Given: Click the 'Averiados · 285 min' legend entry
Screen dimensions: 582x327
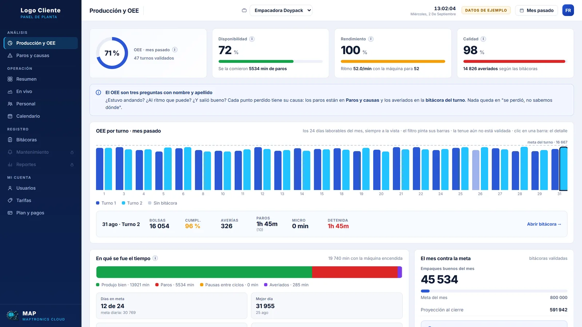Looking at the screenshot, I should (x=286, y=285).
